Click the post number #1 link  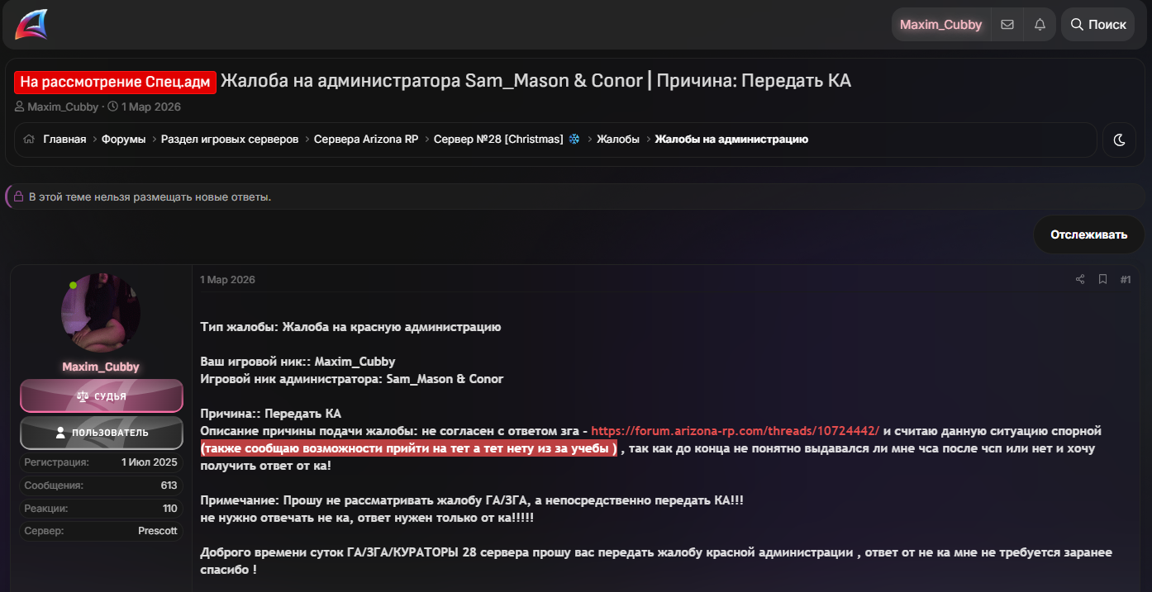pyautogui.click(x=1126, y=280)
